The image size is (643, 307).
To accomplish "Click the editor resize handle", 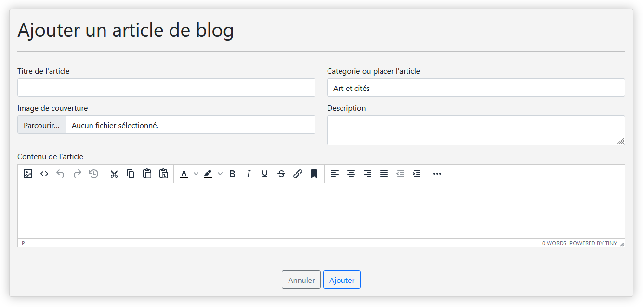I will coord(622,244).
